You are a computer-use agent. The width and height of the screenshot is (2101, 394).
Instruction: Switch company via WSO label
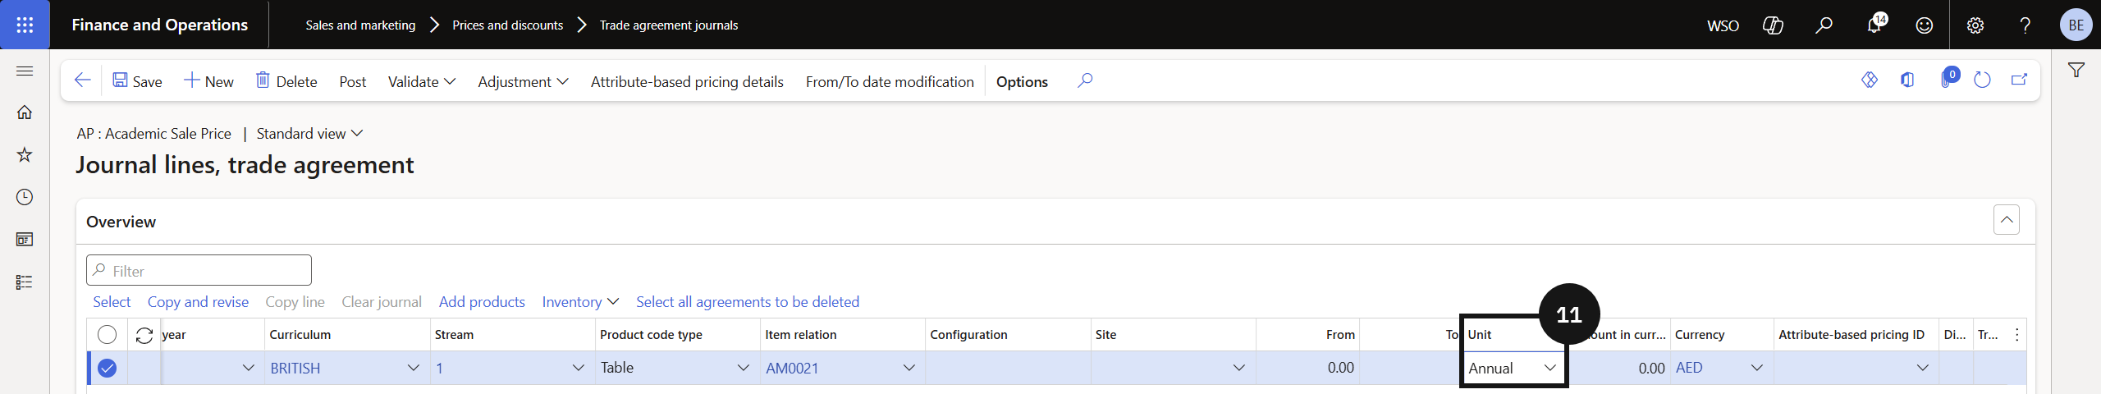[1723, 25]
